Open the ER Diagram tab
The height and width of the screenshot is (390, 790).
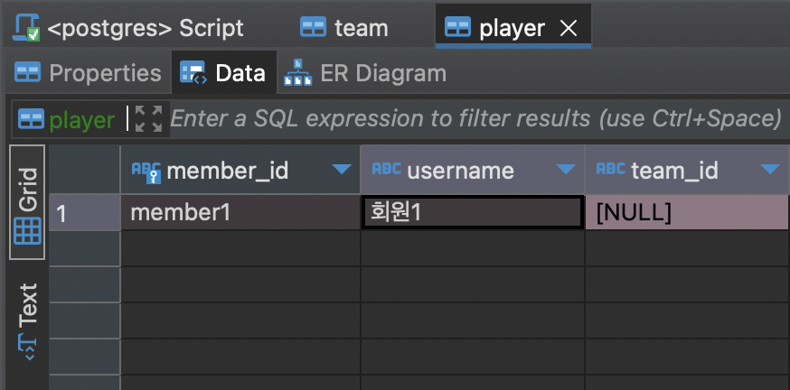point(365,73)
